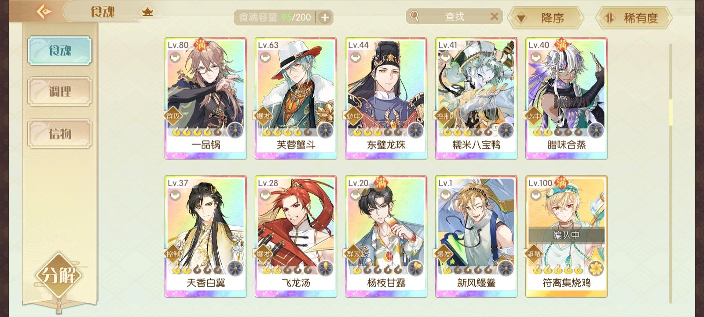Toggle the lock circle on 东璧龙珠 card
This screenshot has width=704, height=317.
point(355,57)
